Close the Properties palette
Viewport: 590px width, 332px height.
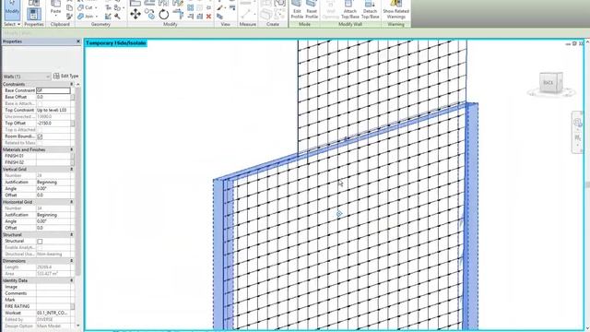point(78,41)
